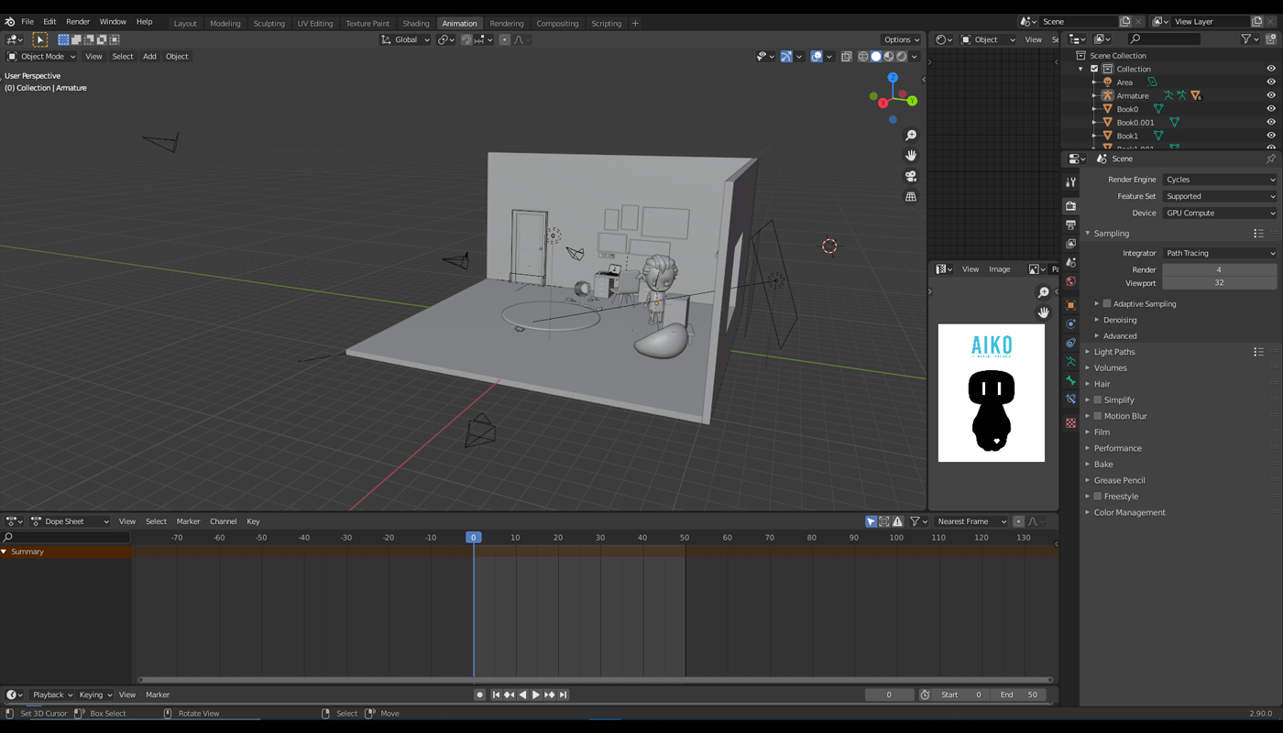Click the Render samples value field

1219,269
